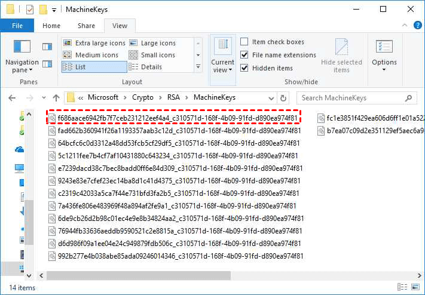The height and width of the screenshot is (295, 425).
Task: Select file starting with fc1e3851f429
Action: (371, 118)
